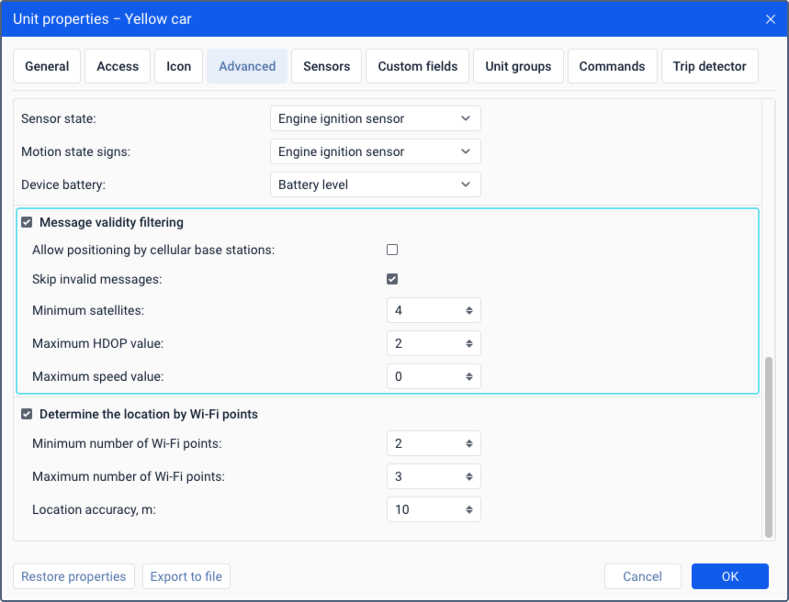The height and width of the screenshot is (602, 789).
Task: Click the Minimum number of Wi-Fi points stepper
Action: click(x=469, y=443)
